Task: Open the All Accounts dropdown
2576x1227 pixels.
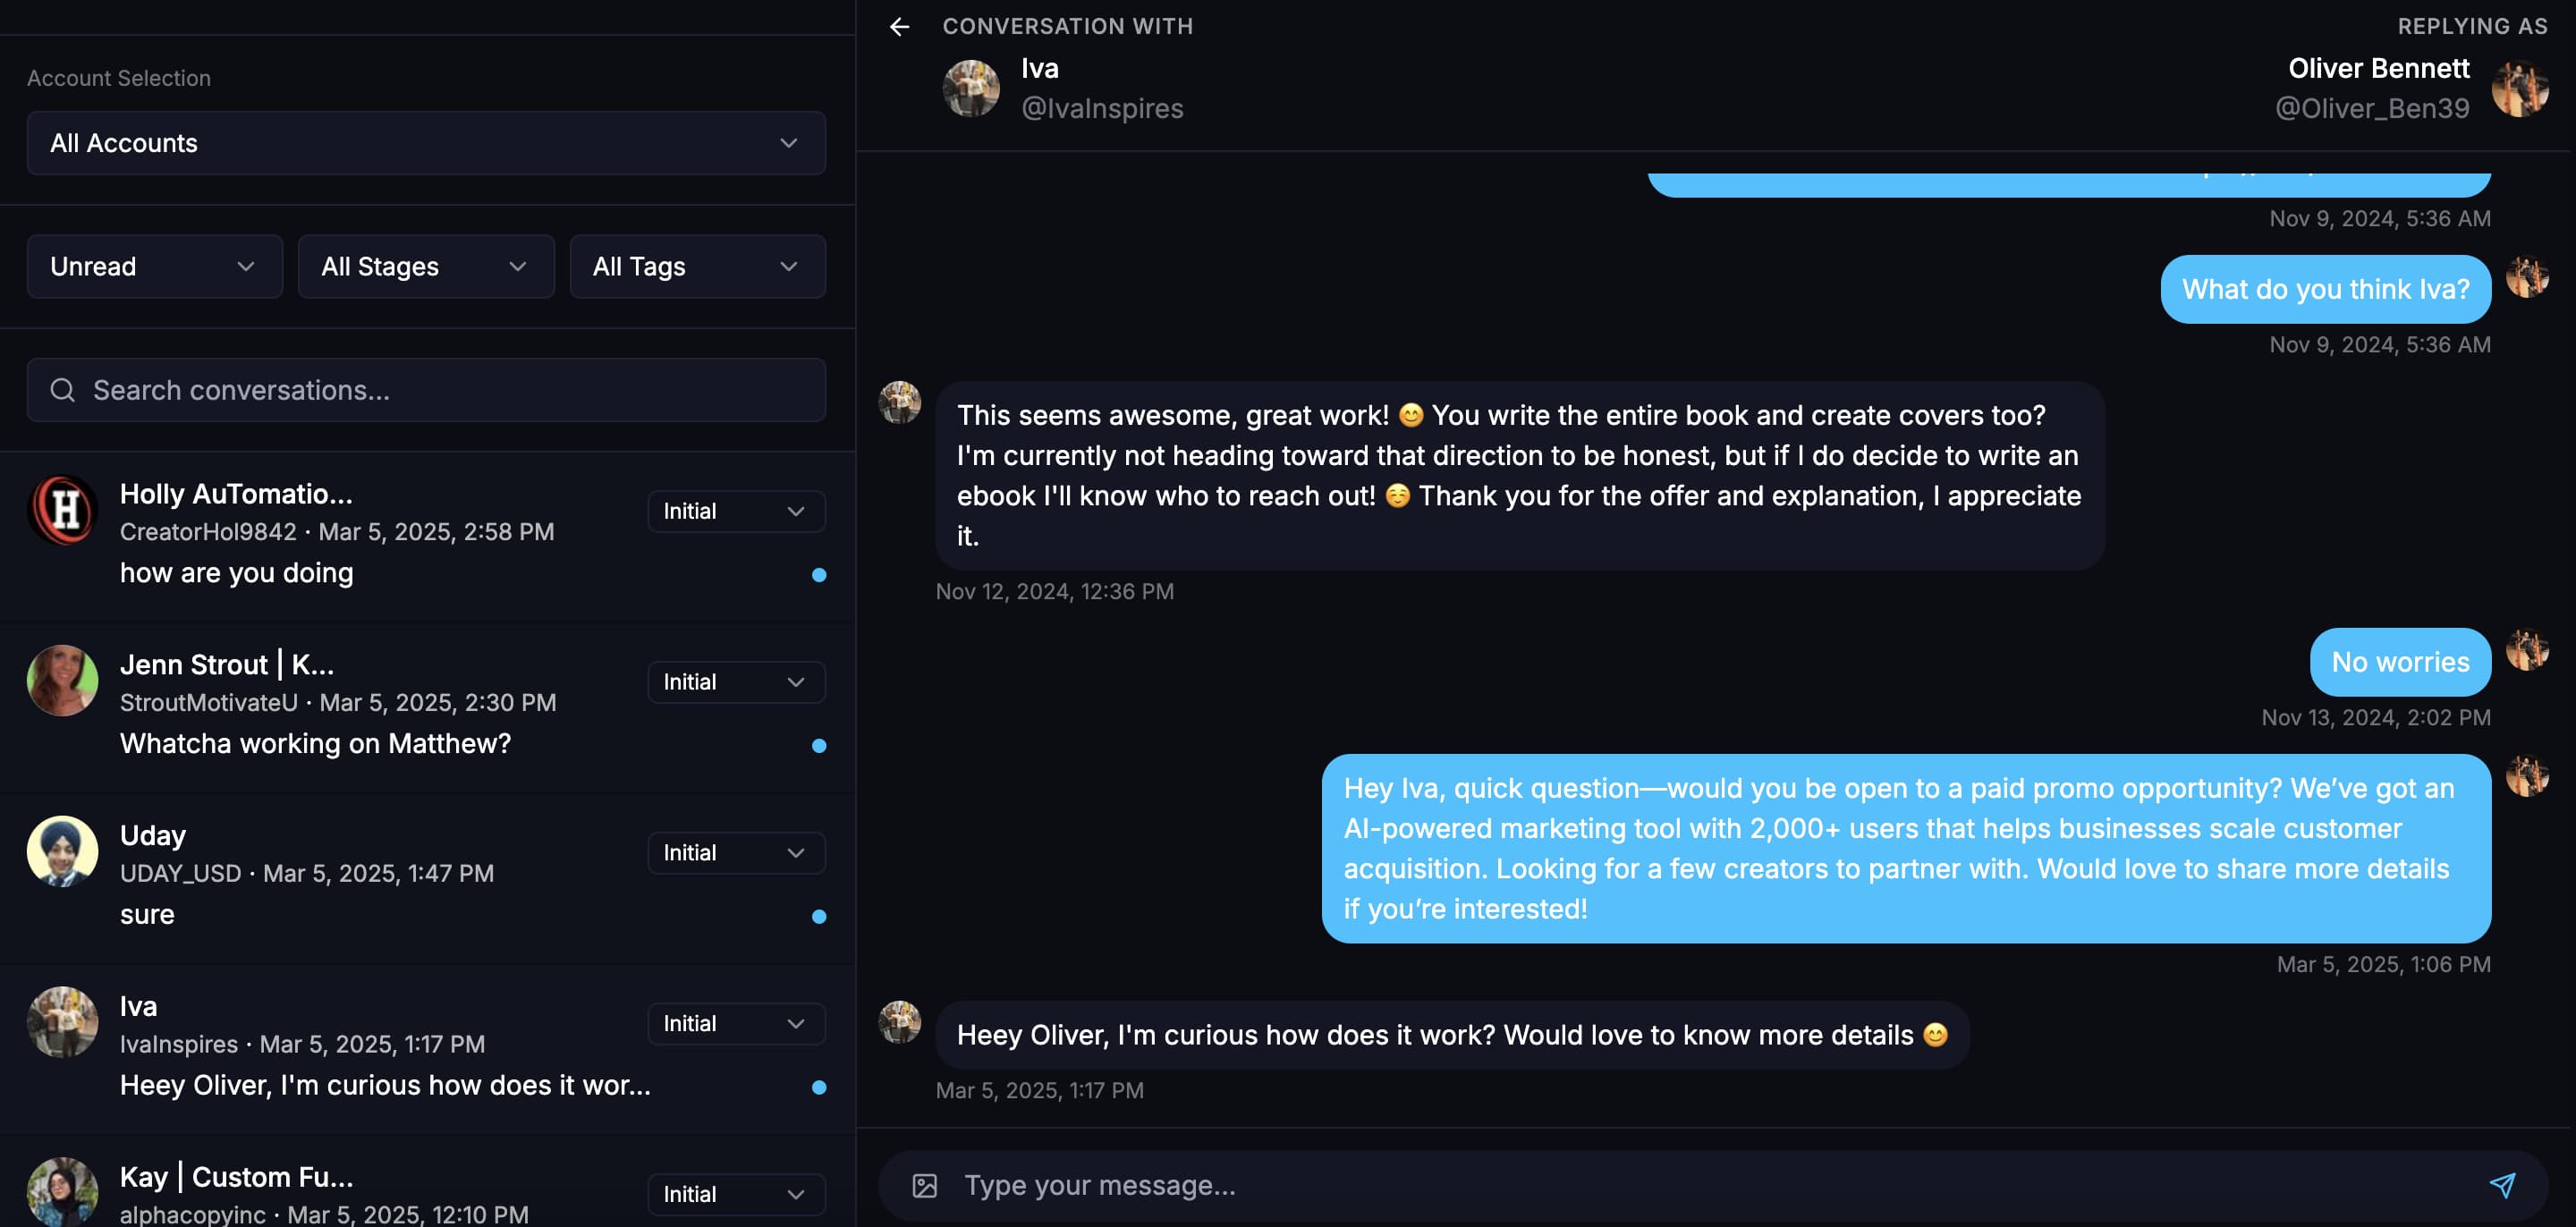Action: (426, 143)
